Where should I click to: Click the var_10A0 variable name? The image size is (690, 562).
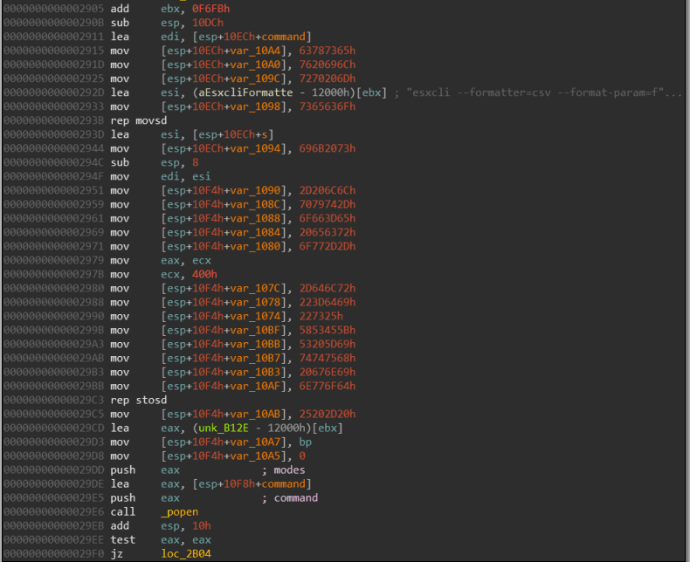255,65
